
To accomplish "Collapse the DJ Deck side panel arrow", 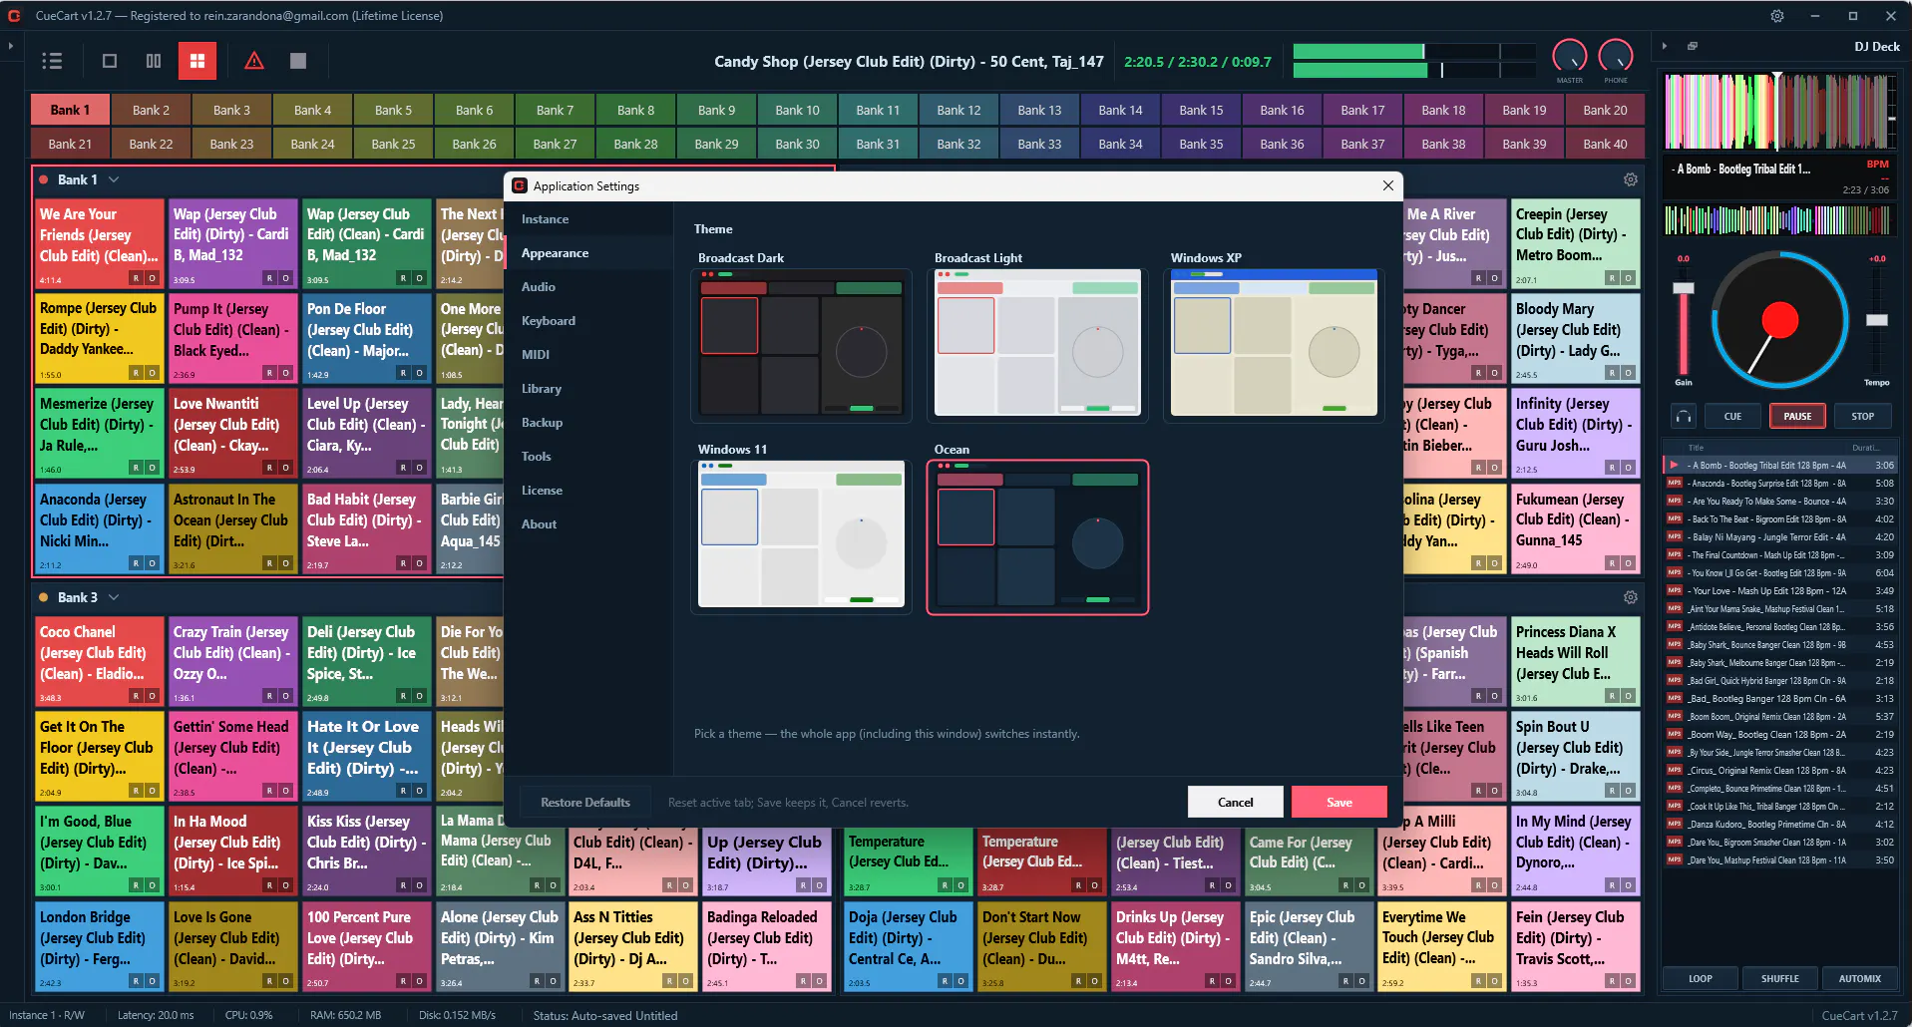I will click(1664, 46).
